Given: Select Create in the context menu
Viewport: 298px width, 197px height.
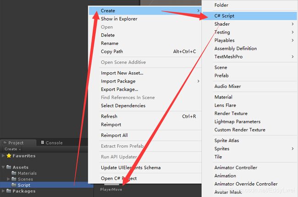Looking at the screenshot, I should 145,11.
